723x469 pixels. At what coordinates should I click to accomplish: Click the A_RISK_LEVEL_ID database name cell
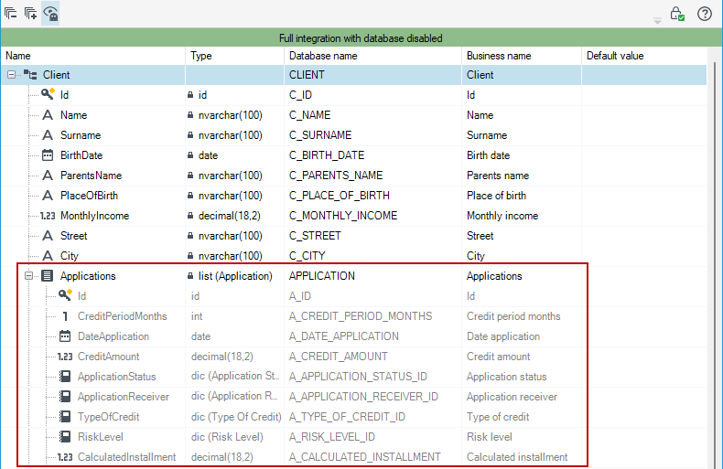tap(372, 437)
